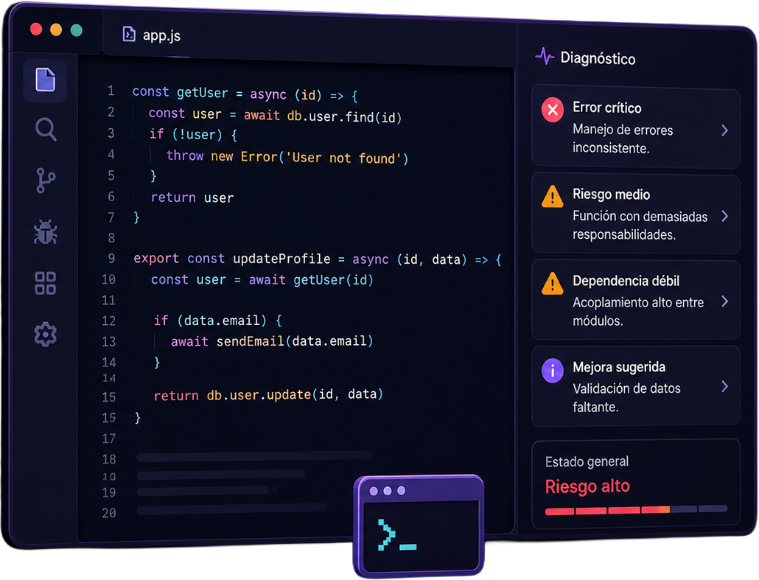
Task: Click line number 20 in gutter
Action: pos(109,513)
